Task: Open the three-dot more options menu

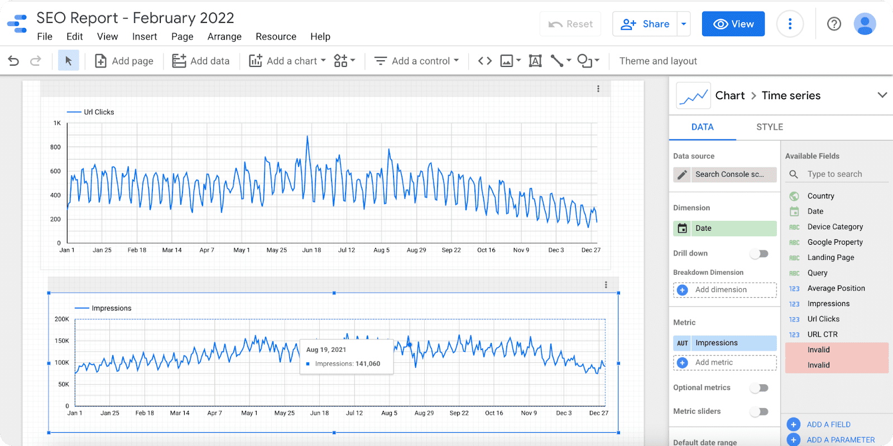Action: 790,24
